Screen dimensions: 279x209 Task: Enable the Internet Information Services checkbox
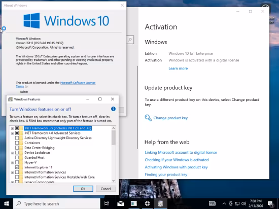click(x=17, y=172)
